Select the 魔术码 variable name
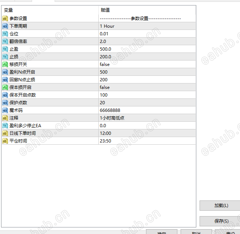Viewport: 240px width, 234px height. point(16,110)
